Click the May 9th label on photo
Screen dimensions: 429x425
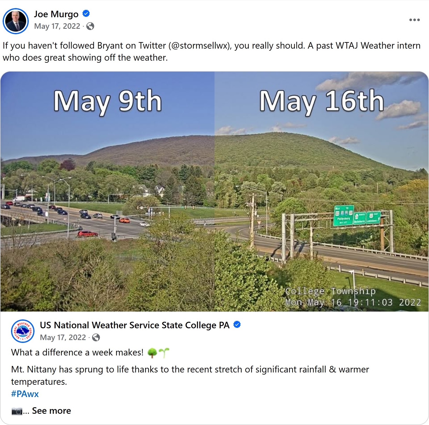coord(108,101)
